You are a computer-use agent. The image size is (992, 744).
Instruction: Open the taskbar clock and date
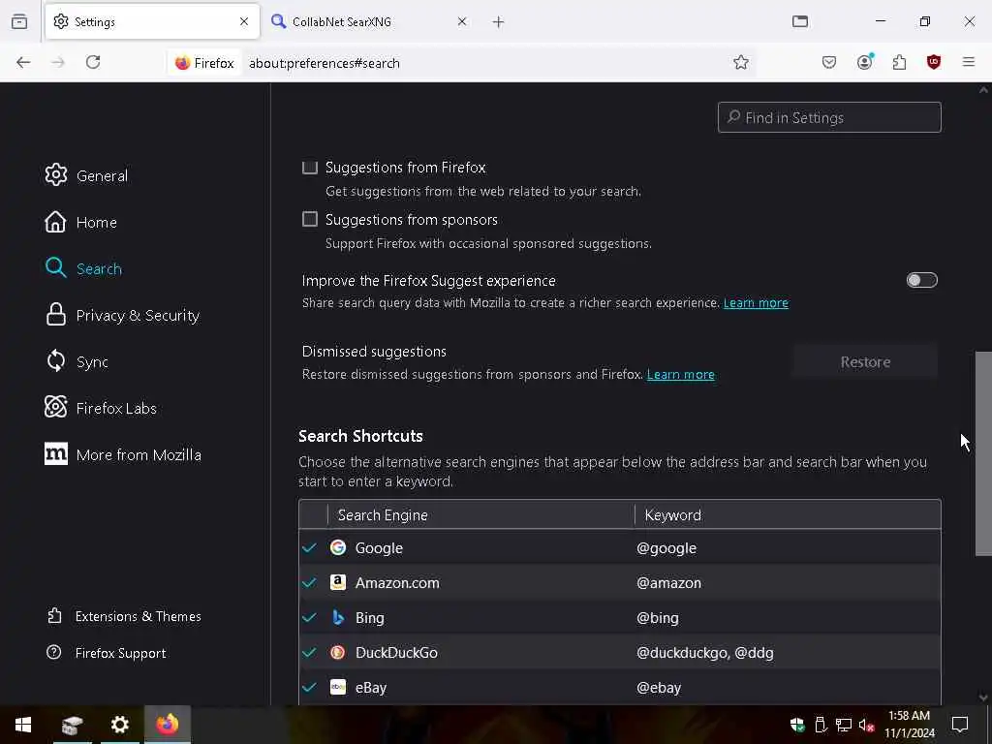[x=909, y=725]
